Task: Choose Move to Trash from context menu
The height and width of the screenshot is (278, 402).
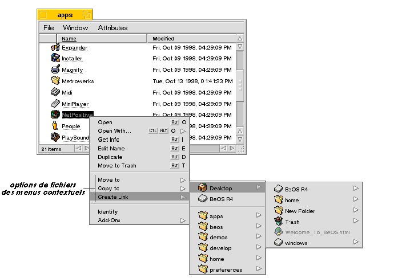Action: [x=139, y=166]
